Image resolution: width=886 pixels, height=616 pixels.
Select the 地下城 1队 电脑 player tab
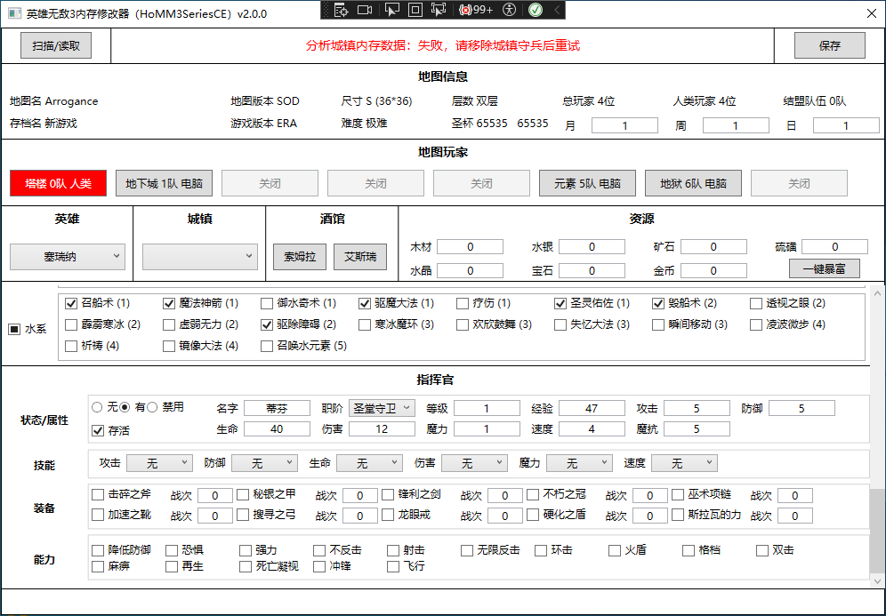click(x=164, y=184)
